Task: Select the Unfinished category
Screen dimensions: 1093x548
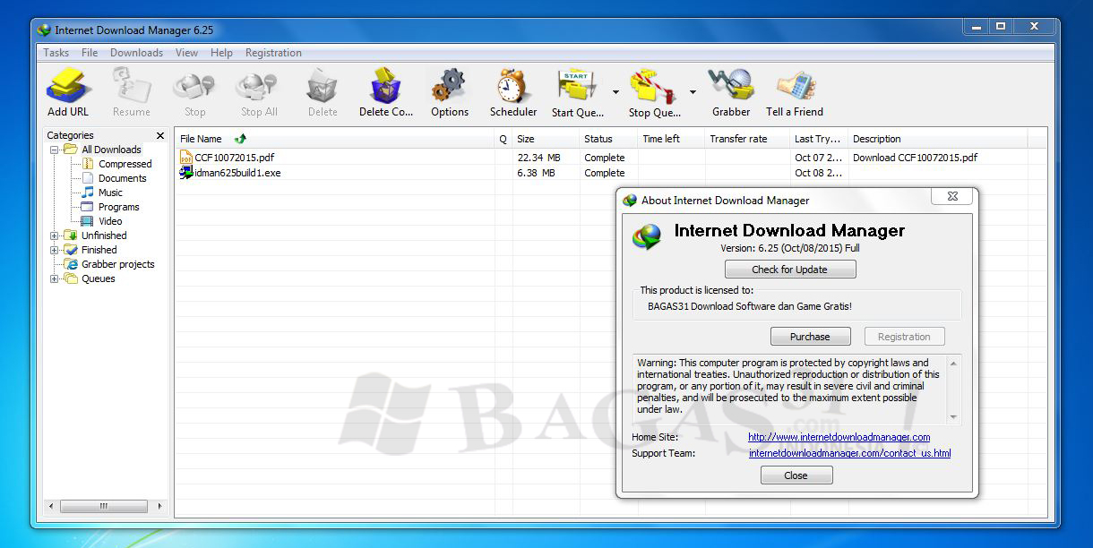Action: [104, 235]
